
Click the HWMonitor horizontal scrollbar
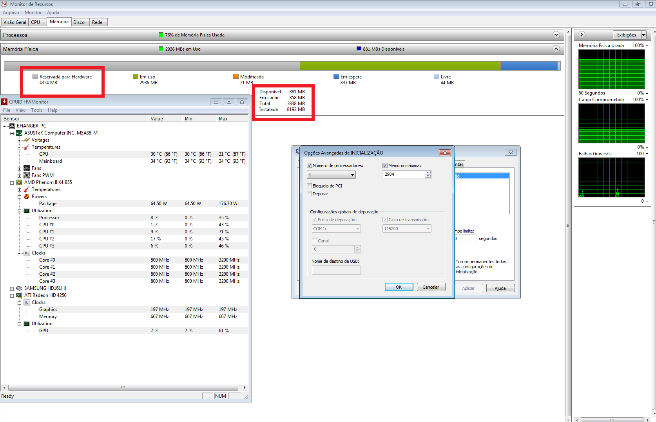tap(123, 387)
